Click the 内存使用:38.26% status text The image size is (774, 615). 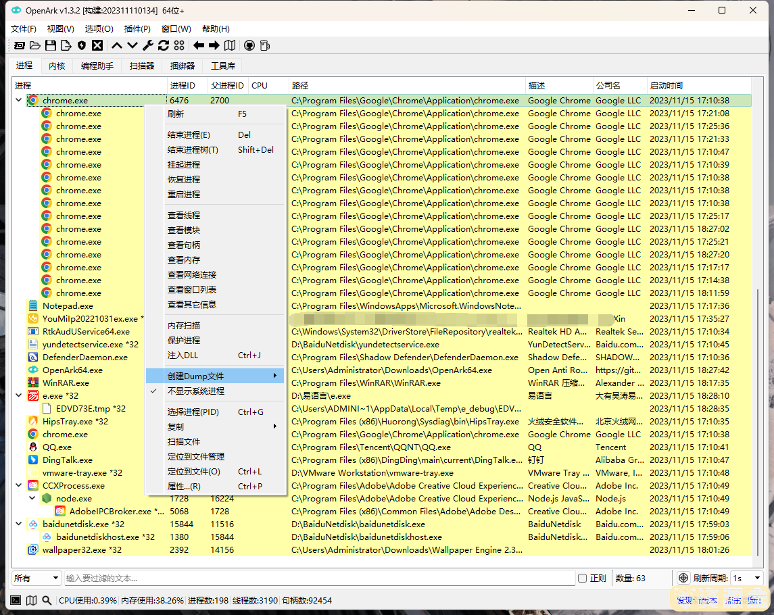pos(152,600)
